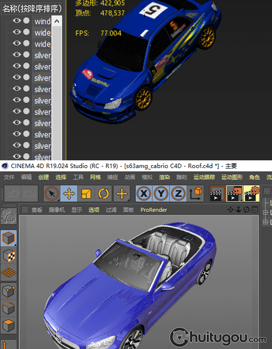Open the 文件 menu
The width and height of the screenshot is (272, 349).
point(9,177)
